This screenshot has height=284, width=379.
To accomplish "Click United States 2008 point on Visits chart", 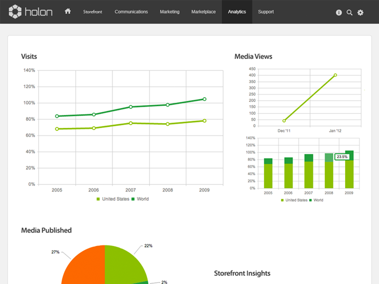I will click(168, 124).
